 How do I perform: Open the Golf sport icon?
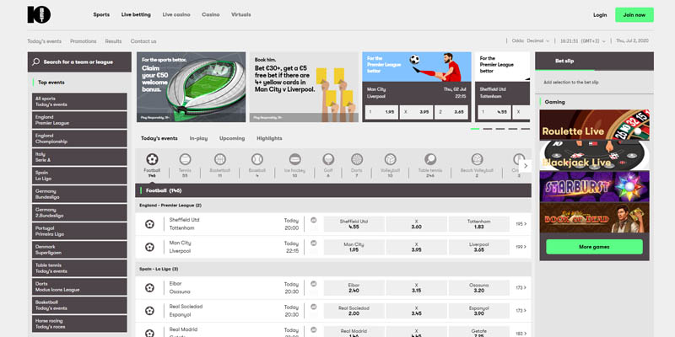327,159
